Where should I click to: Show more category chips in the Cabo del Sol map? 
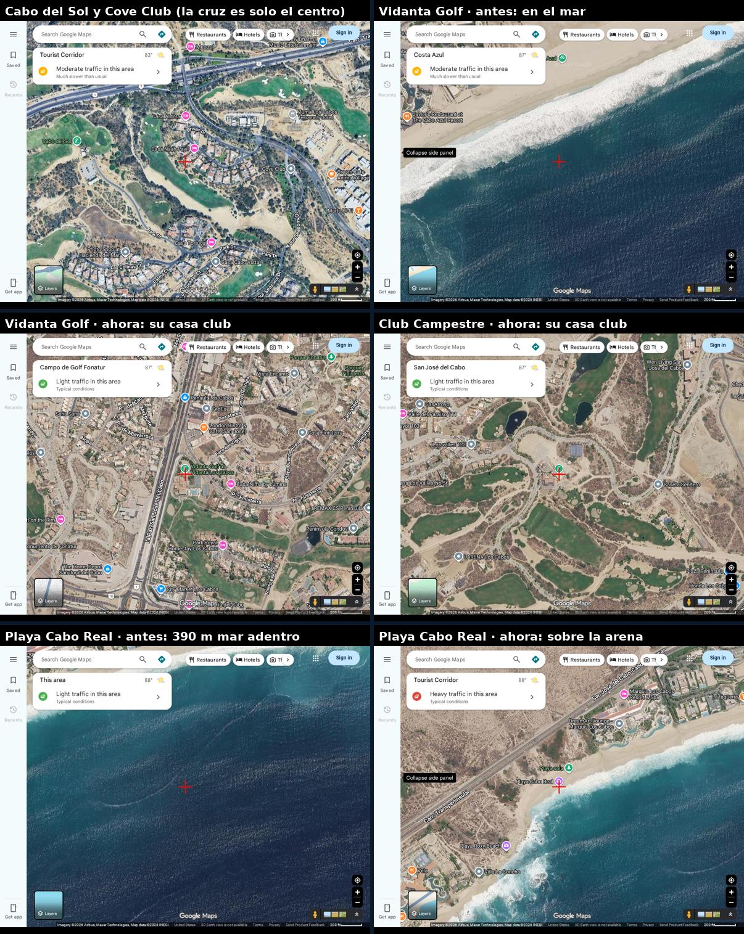click(288, 35)
